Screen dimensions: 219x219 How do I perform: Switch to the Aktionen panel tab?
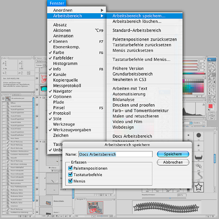(16, 95)
